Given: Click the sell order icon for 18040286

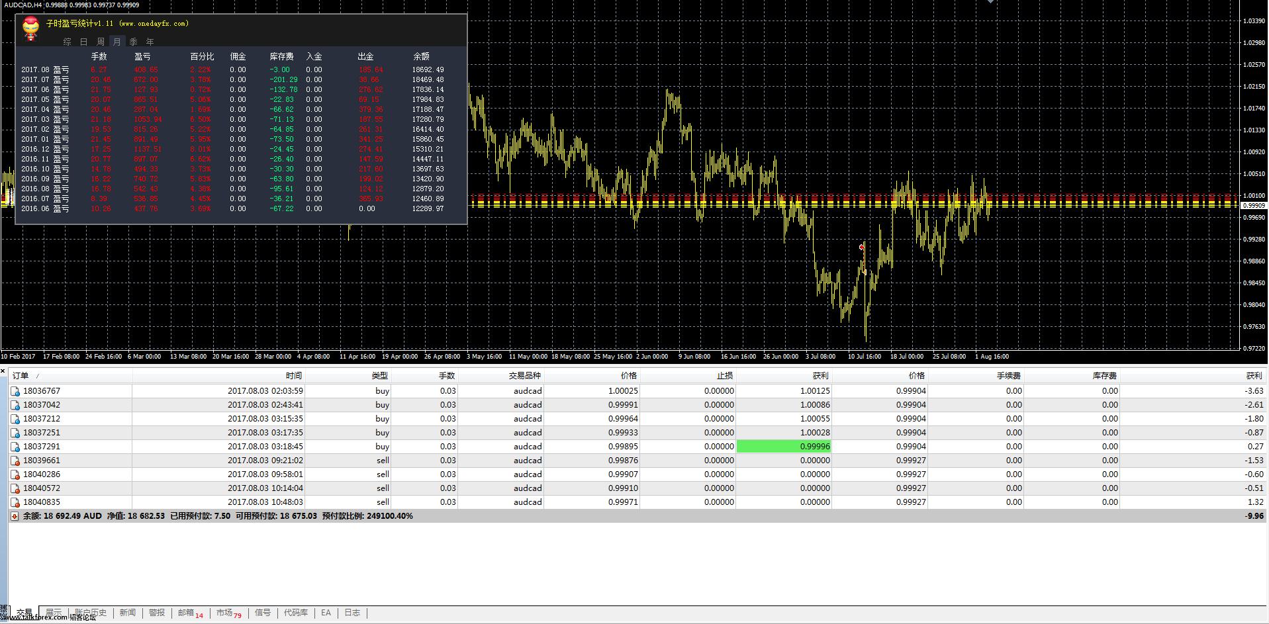Looking at the screenshot, I should coord(15,474).
